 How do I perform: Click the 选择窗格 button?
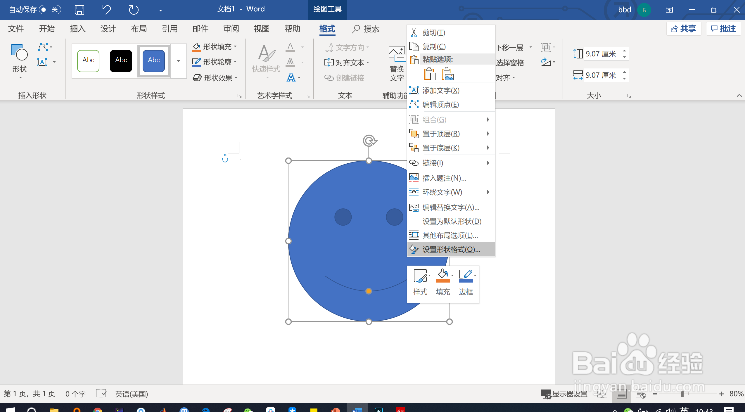(x=510, y=63)
